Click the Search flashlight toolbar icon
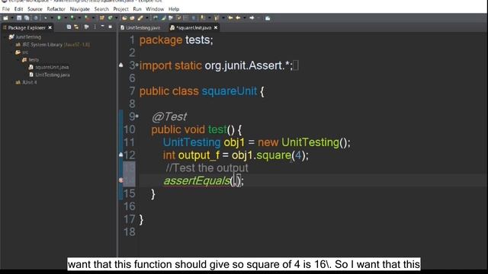Viewport: 488px width, 274px height. point(140,18)
